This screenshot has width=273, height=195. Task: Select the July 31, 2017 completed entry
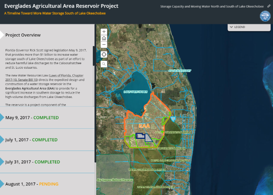32,162
